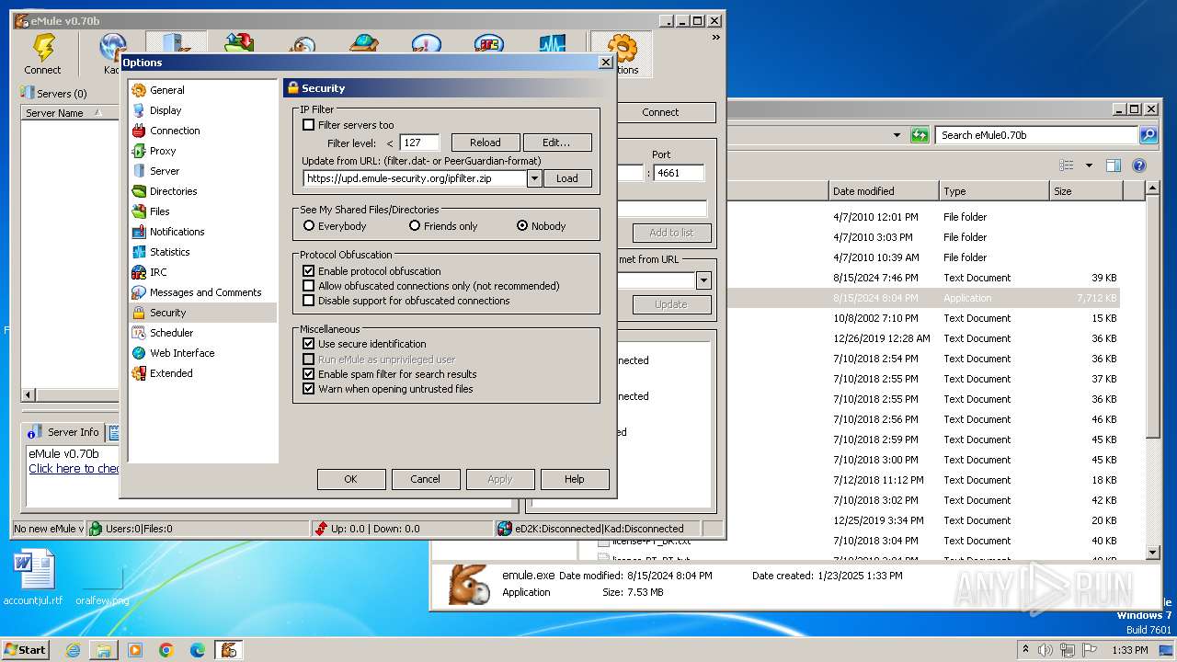Open the Explorer view options dropdown arrow
Viewport: 1177px width, 662px height.
point(1089,165)
